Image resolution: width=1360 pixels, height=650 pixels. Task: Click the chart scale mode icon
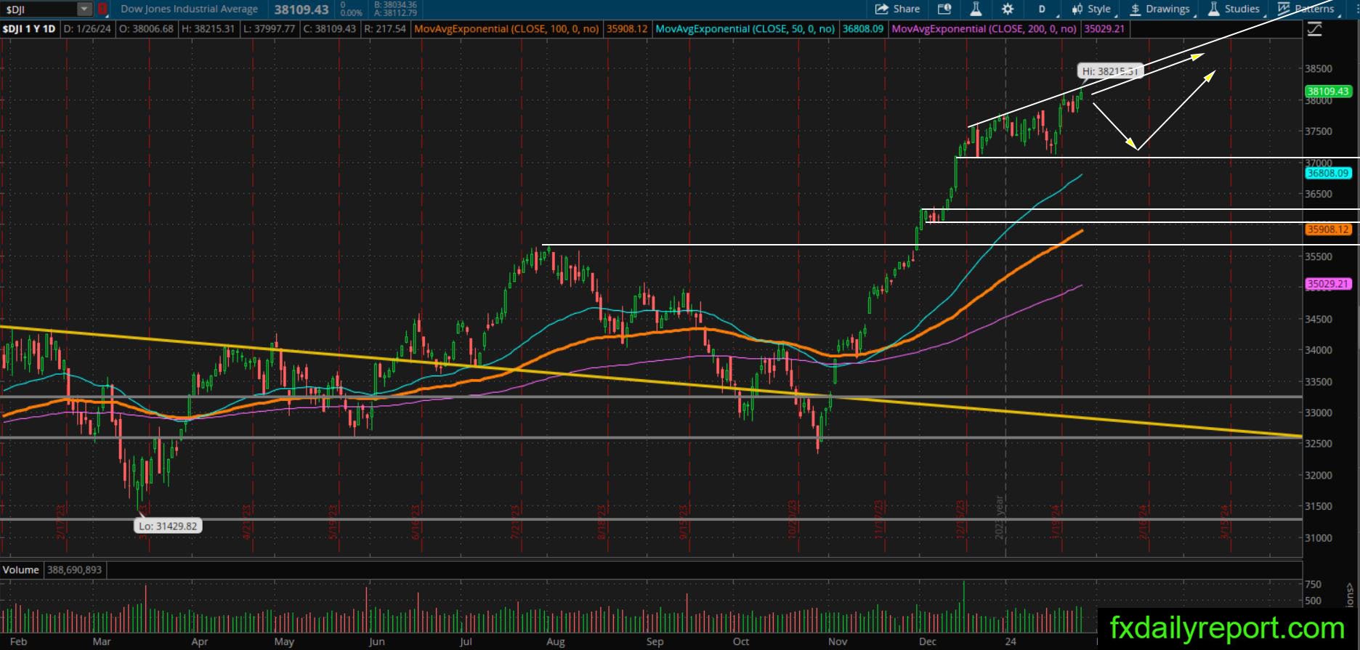[x=1314, y=29]
